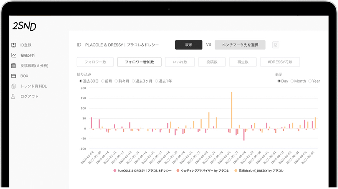Open the ベンチマーク先を選択 selector
This screenshot has width=338, height=189.
click(240, 45)
